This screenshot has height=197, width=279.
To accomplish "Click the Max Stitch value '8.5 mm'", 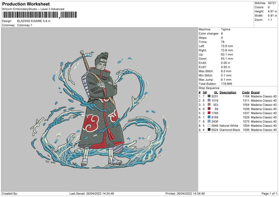I will coord(226,71).
